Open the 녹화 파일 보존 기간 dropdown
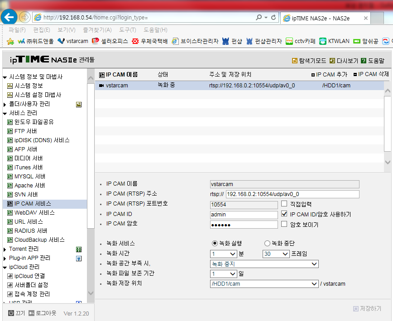 pos(224,273)
